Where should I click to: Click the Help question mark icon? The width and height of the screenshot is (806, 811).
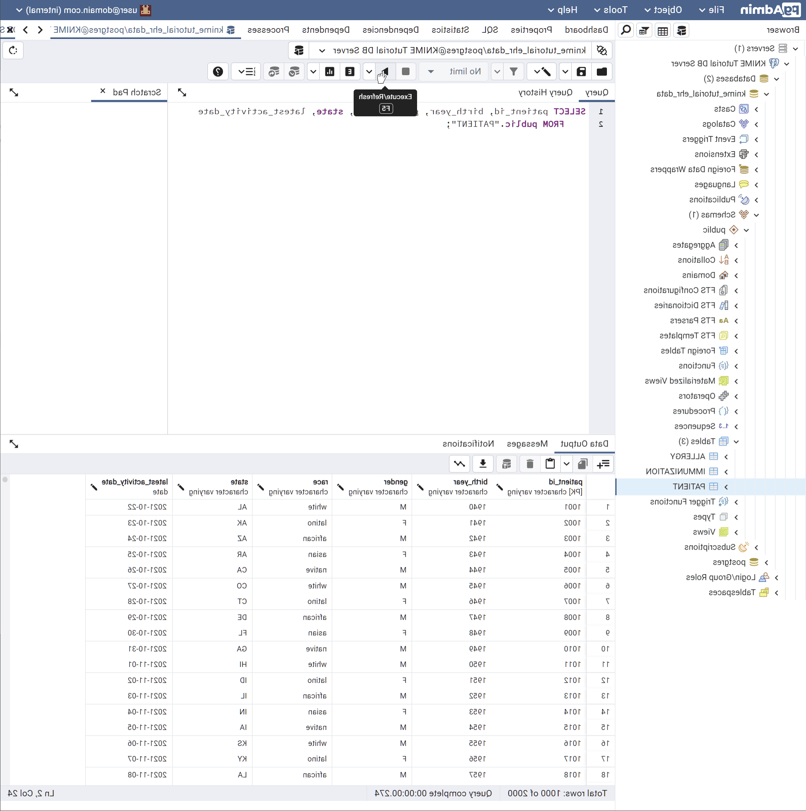coord(218,71)
